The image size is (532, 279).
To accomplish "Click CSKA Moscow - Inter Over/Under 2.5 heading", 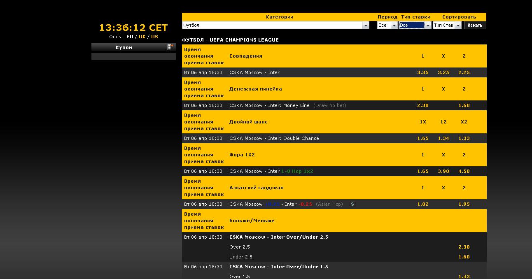I will [x=279, y=237].
